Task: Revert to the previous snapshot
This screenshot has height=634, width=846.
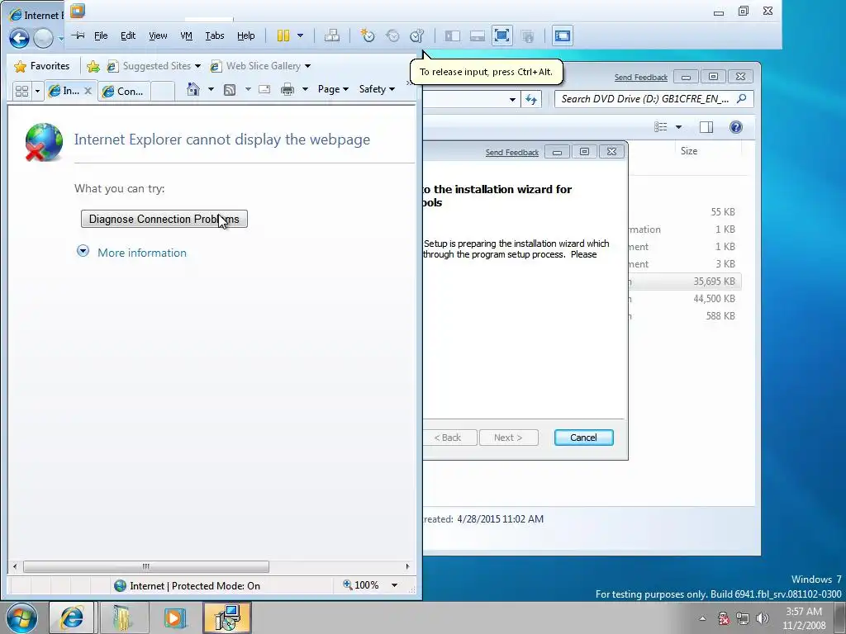Action: point(392,35)
